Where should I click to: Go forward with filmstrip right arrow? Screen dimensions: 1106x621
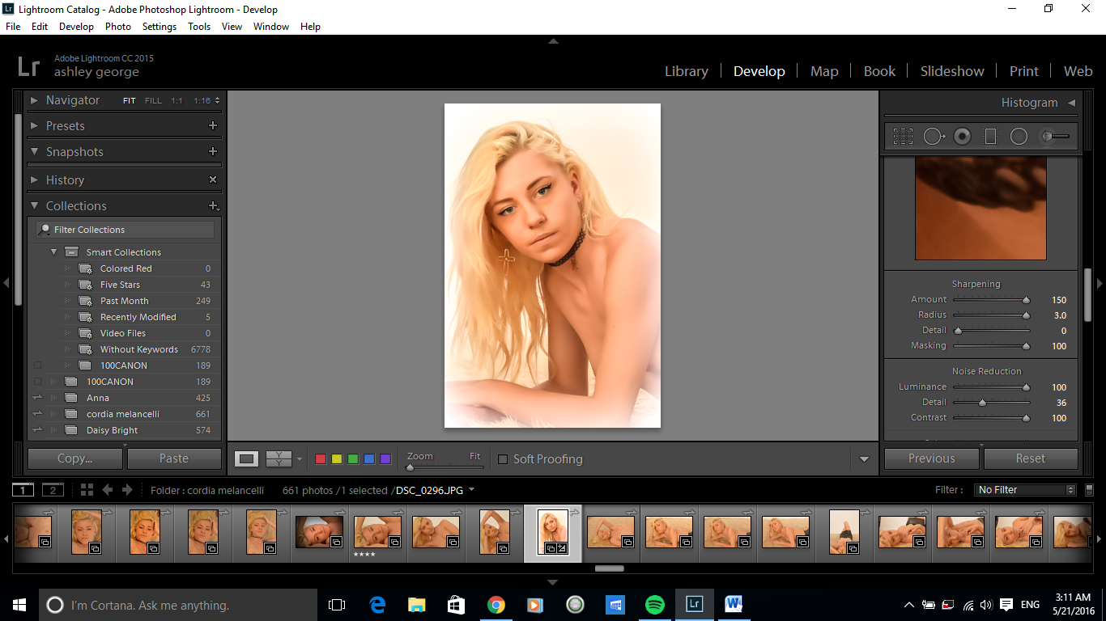point(127,489)
